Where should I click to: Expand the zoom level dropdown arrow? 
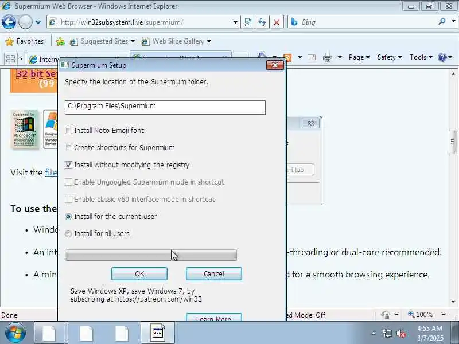pyautogui.click(x=444, y=315)
